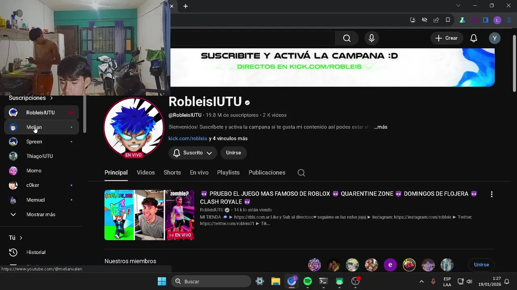Open ESP LAA keyboard language selector
517x290 pixels.
tap(447, 282)
